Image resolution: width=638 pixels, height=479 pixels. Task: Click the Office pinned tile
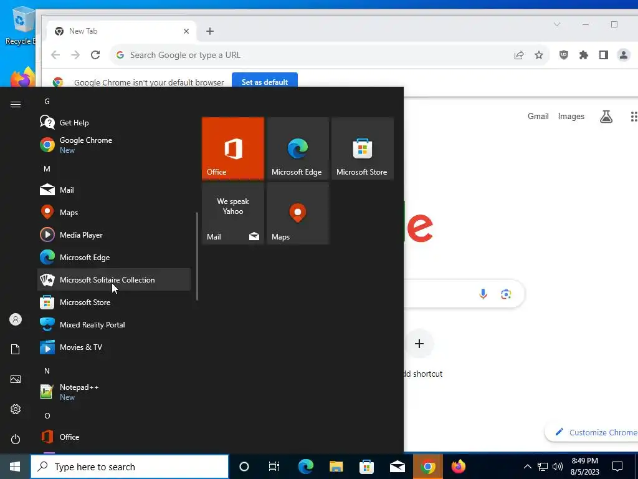233,148
